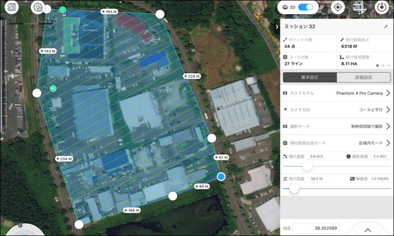Adjust the 飛行速度 slider handle
The width and height of the screenshot is (394, 236).
click(307, 166)
